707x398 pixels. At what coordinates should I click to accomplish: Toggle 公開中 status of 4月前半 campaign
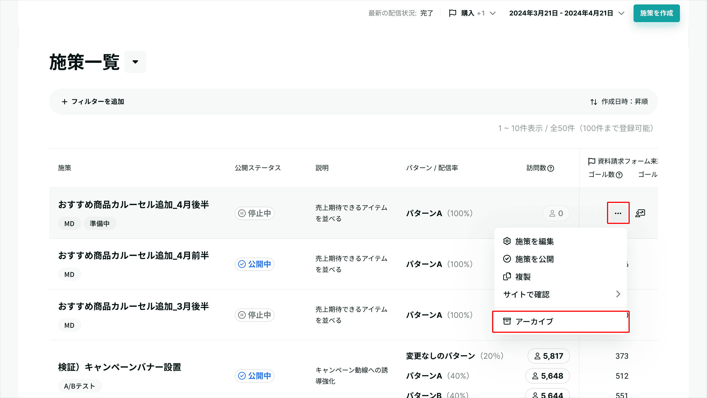pyautogui.click(x=255, y=264)
